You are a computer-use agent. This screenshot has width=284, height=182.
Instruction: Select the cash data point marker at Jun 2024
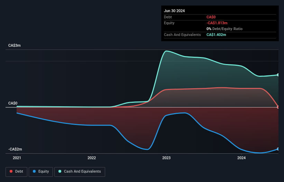click(278, 75)
